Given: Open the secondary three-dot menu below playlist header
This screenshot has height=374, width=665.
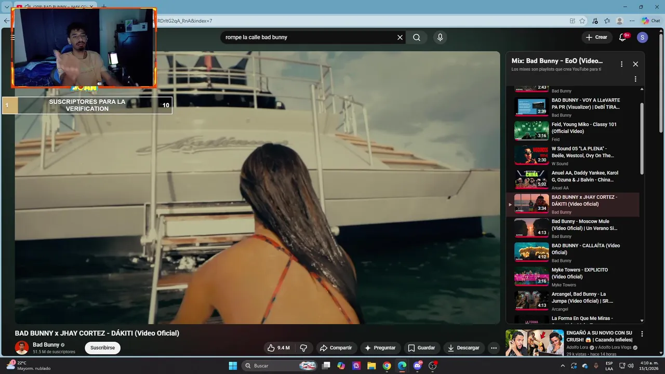Looking at the screenshot, I should point(635,79).
